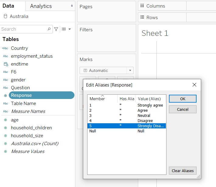Click the Australia data source cylinder icon
216x187 pixels.
(5, 16)
